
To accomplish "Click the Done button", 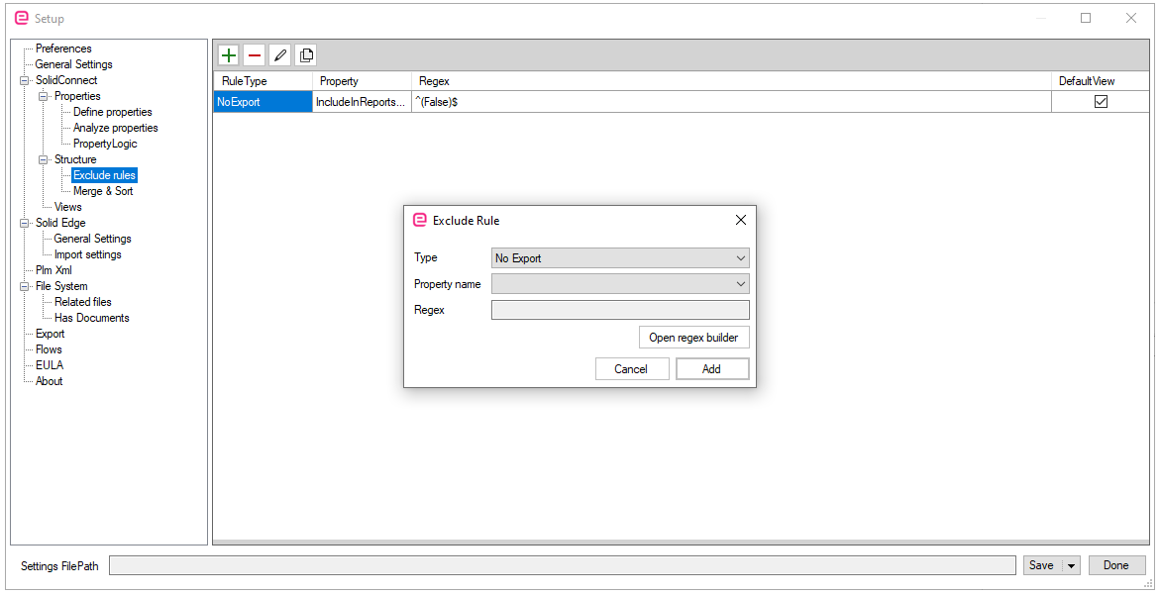I will coord(1116,565).
